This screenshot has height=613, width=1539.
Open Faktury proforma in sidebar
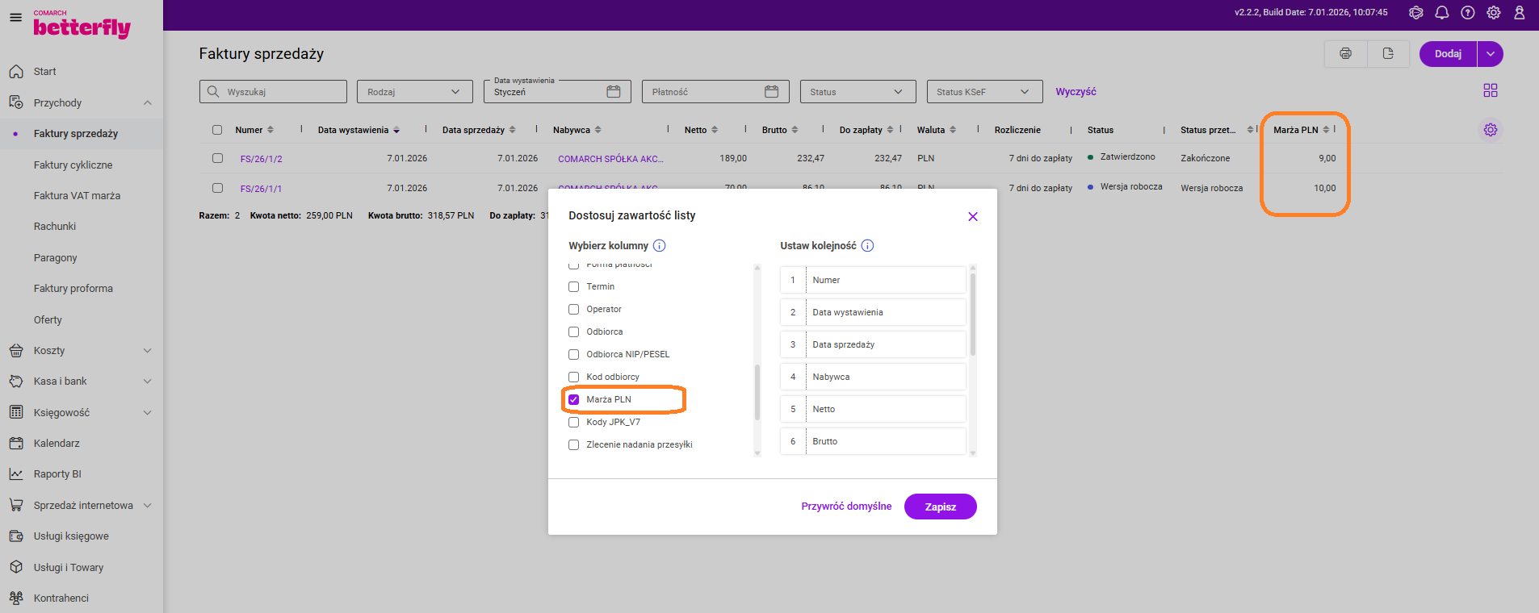[x=73, y=289]
